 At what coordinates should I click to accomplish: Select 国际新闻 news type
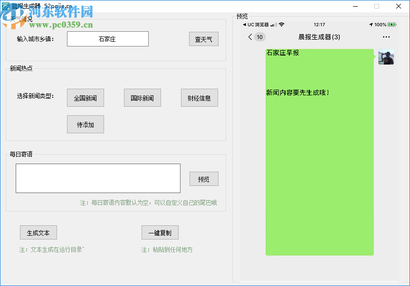point(142,98)
